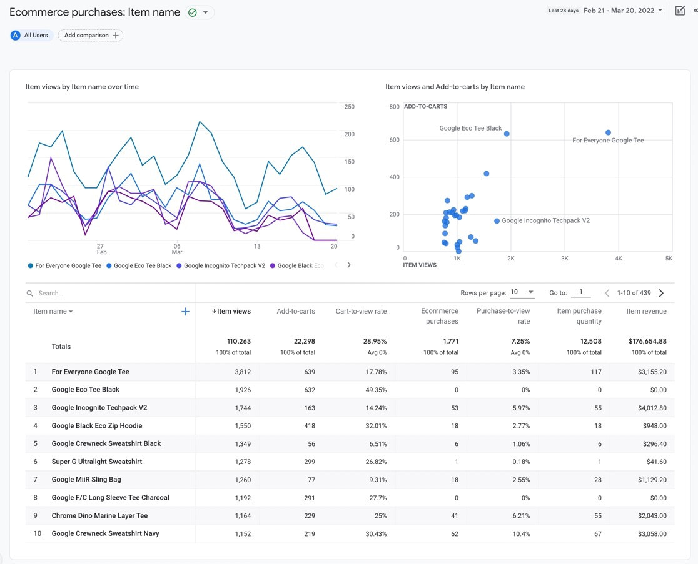Sort by Item purchase quantity column header
The image size is (698, 564).
tap(579, 316)
